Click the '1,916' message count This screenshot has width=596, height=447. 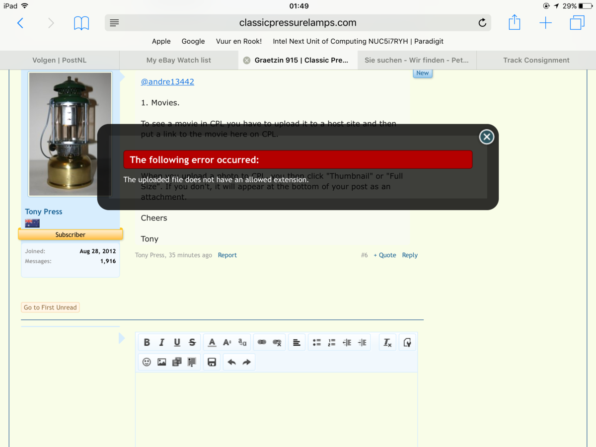click(x=108, y=261)
